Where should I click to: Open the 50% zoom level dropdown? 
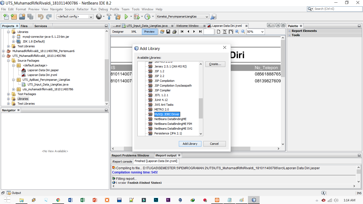coord(255,32)
